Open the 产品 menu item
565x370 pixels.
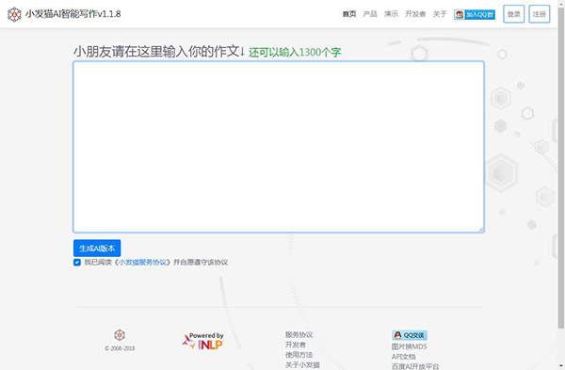[370, 14]
